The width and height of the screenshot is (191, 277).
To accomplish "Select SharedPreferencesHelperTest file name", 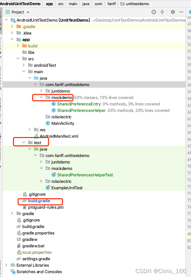I will (x=85, y=175).
